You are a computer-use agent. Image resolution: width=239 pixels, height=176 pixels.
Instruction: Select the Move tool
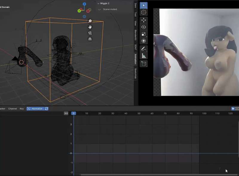point(143,20)
